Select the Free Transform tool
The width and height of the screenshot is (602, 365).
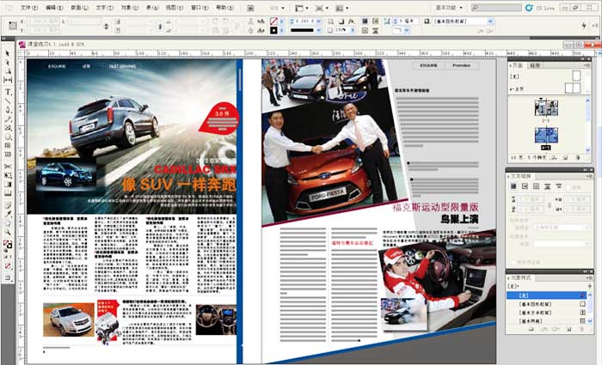click(7, 175)
